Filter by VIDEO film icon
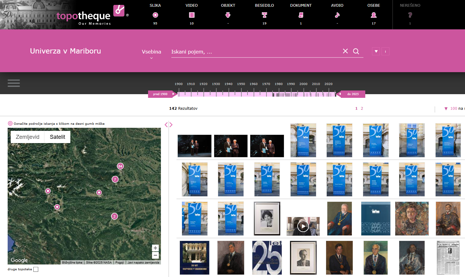 coord(192,15)
